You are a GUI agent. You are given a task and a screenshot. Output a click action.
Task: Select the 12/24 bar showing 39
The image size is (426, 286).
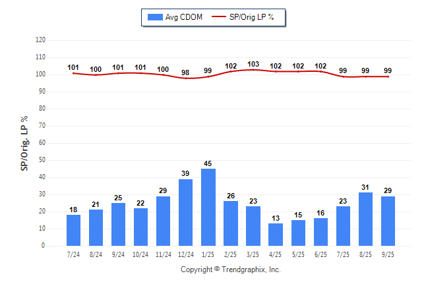pos(186,212)
